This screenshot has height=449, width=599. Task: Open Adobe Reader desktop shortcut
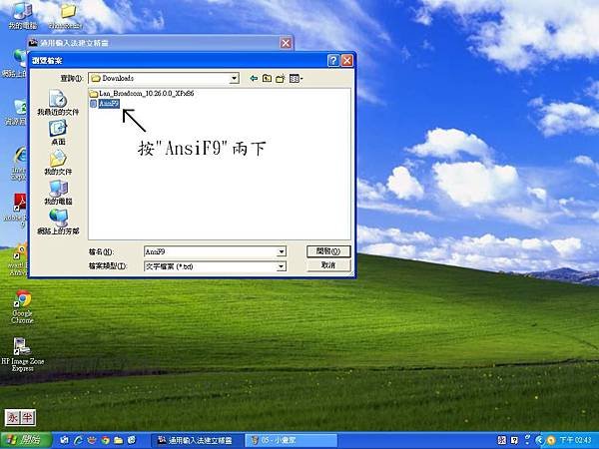point(18,210)
